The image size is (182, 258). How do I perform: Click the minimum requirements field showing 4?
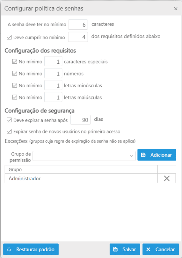pyautogui.click(x=78, y=37)
